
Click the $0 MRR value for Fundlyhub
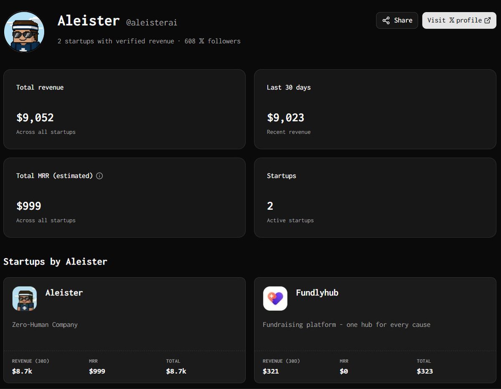point(344,371)
